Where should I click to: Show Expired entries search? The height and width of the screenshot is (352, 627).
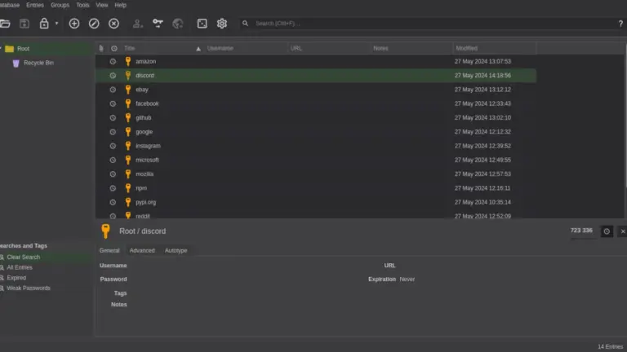[16, 278]
